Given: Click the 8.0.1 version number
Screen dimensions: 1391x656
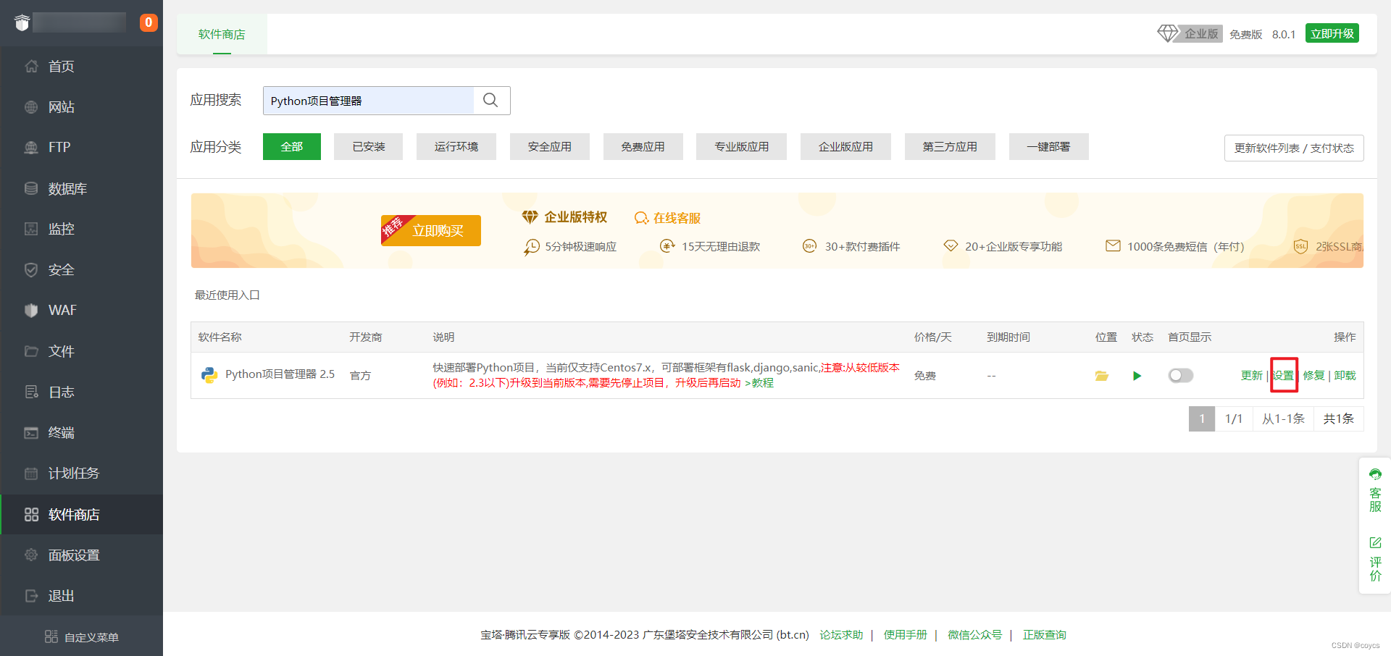Looking at the screenshot, I should click(1284, 34).
